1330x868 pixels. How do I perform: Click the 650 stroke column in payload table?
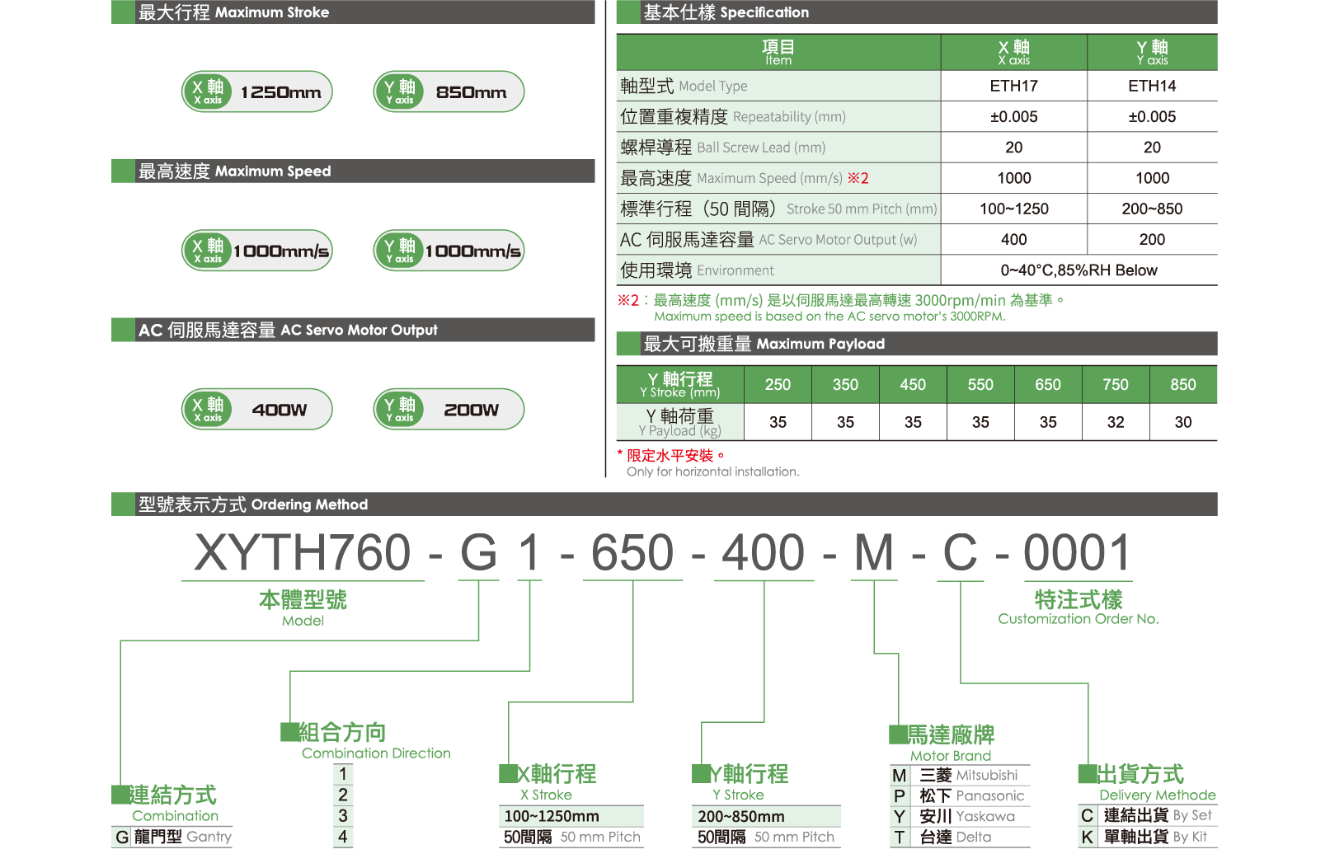coord(1048,384)
